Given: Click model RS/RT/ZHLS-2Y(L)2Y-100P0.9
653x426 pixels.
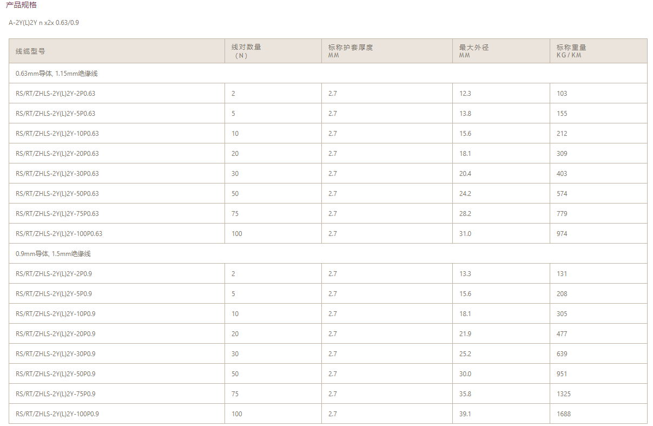Looking at the screenshot, I should point(57,414).
